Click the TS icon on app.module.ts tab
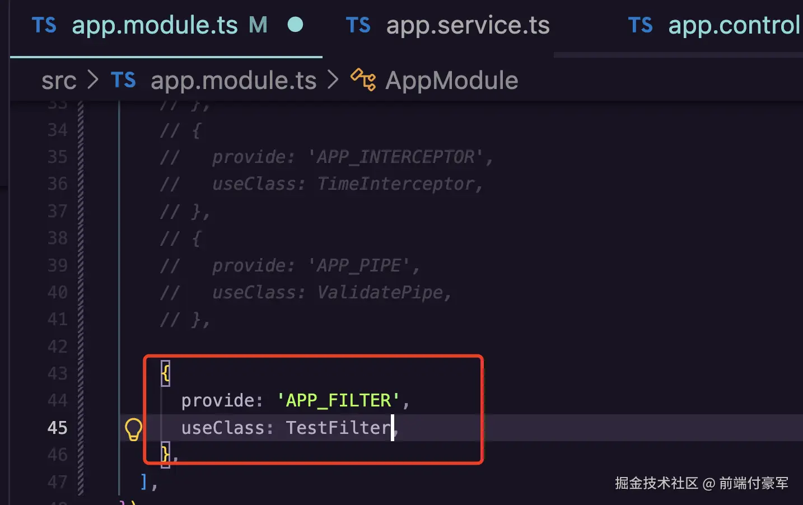803x505 pixels. [44, 25]
